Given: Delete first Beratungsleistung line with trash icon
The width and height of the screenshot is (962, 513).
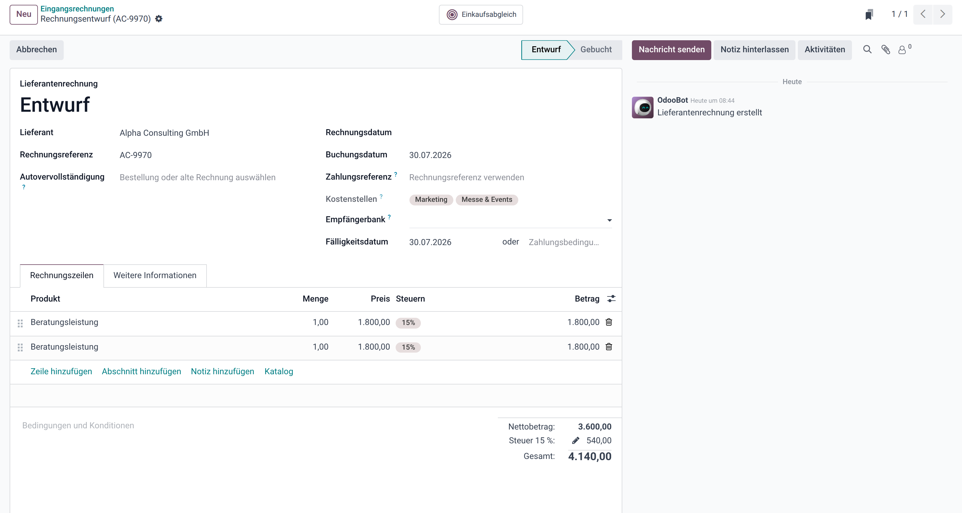Looking at the screenshot, I should tap(609, 322).
